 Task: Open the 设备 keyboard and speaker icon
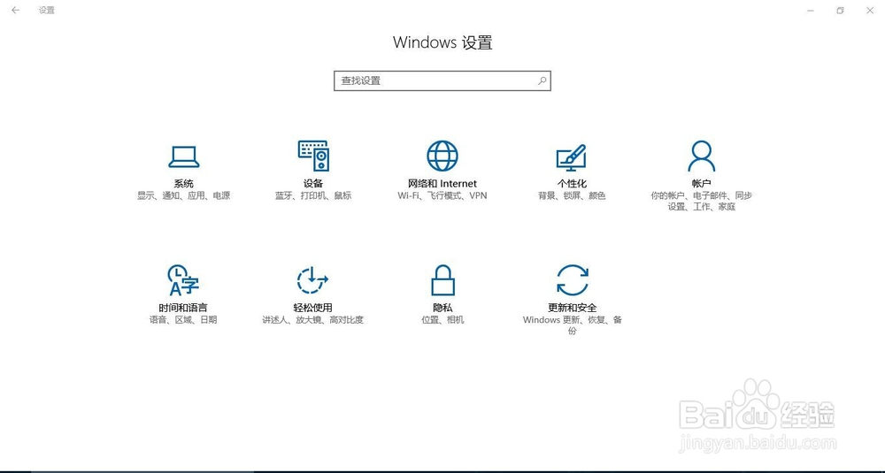click(313, 156)
